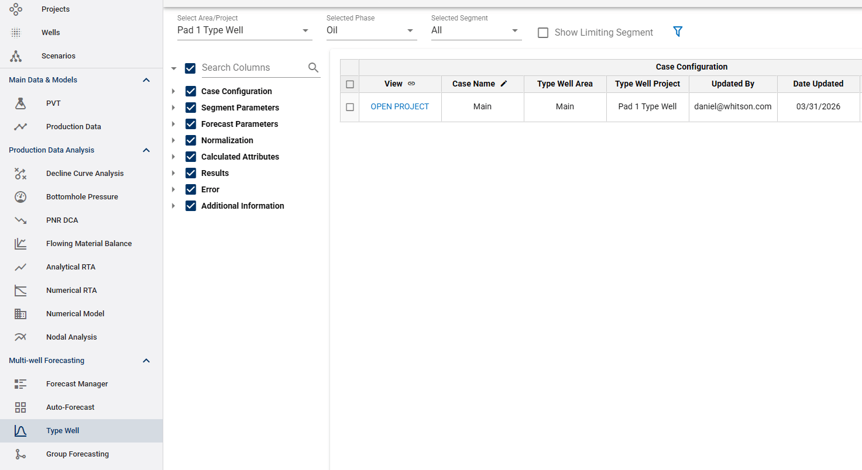Click the OPEN PROJECT link
The width and height of the screenshot is (862, 470).
[x=400, y=107]
